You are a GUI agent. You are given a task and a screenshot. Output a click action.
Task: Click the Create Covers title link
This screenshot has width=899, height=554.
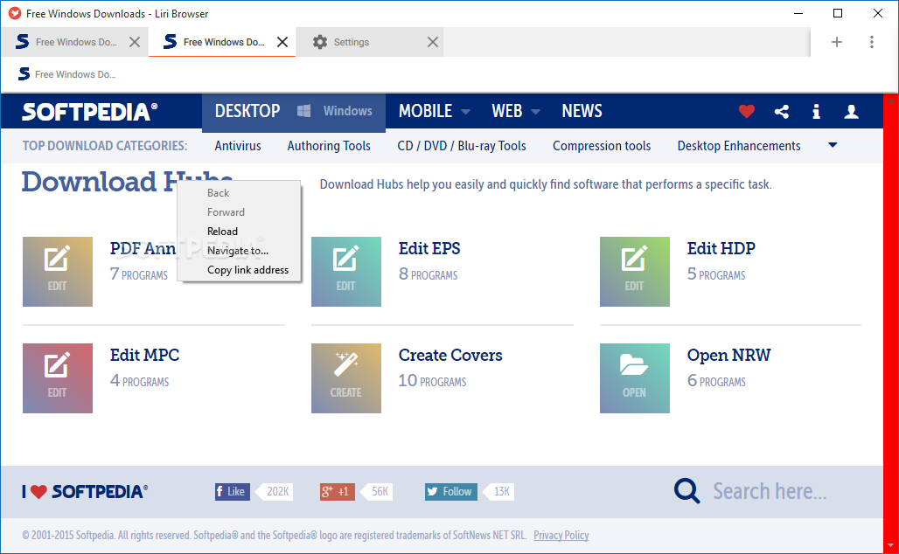pos(450,355)
